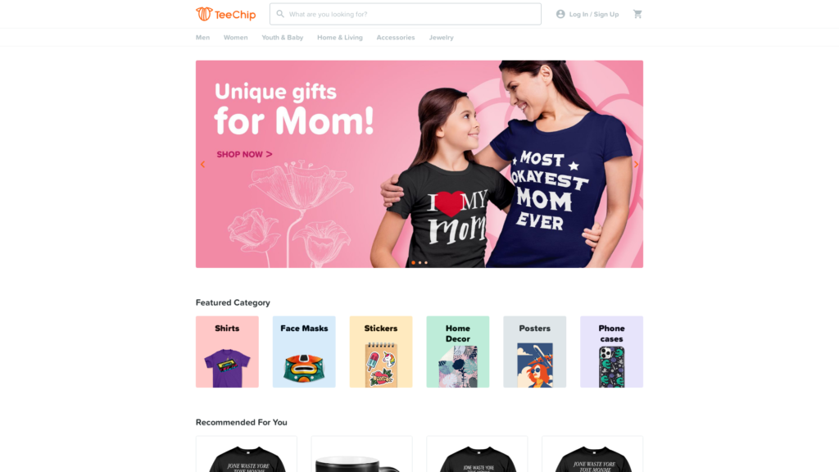Image resolution: width=839 pixels, height=472 pixels.
Task: Open the shopping cart icon
Action: [x=637, y=14]
